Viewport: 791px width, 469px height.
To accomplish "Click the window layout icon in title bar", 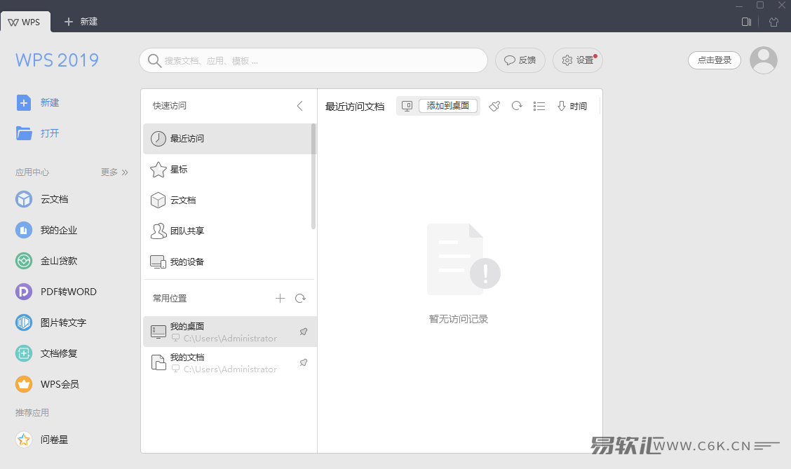I will [x=746, y=22].
